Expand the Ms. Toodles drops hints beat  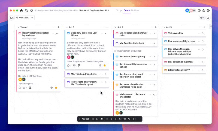[105, 74]
